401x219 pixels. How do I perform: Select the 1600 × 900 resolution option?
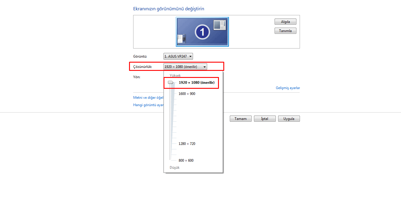click(x=187, y=94)
